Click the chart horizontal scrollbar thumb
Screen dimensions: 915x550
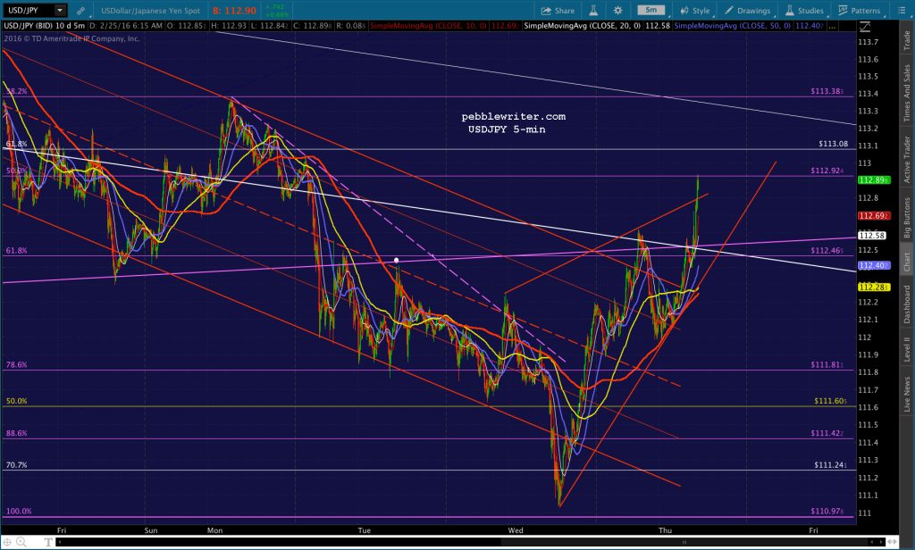point(684,542)
